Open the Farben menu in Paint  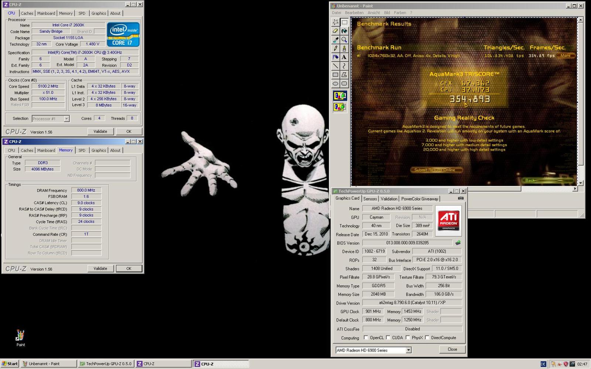(400, 13)
